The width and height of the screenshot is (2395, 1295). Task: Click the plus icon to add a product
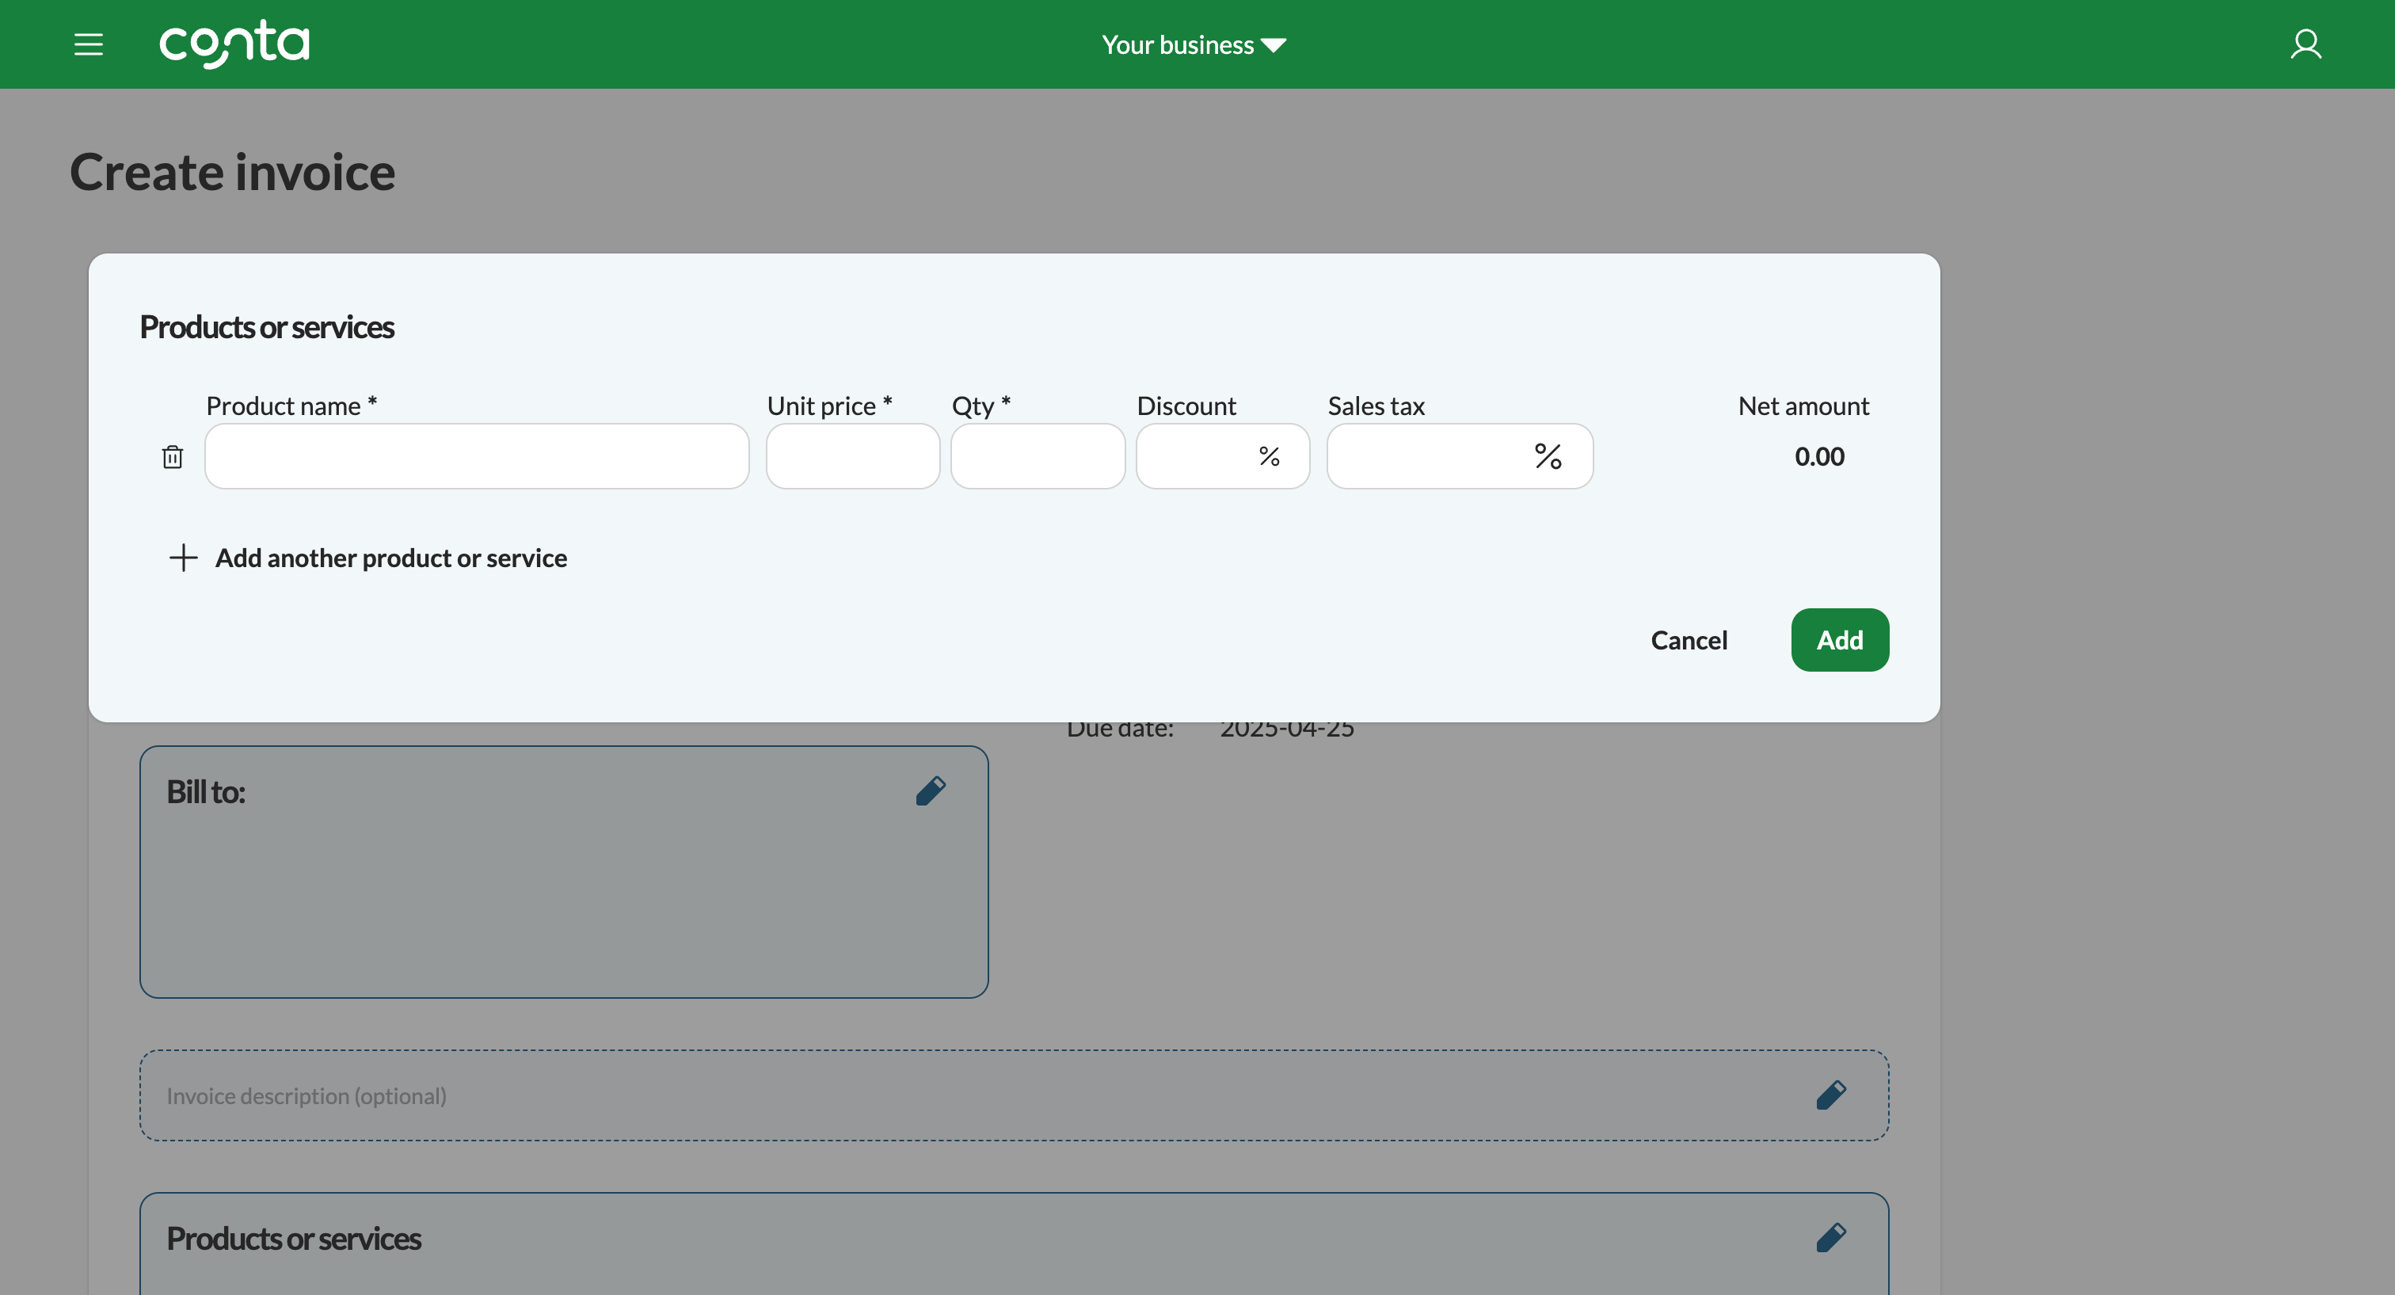click(183, 558)
